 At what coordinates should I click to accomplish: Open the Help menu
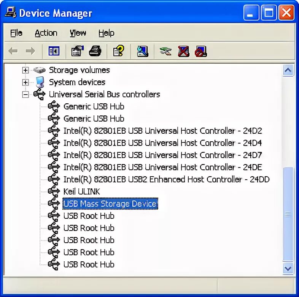coord(106,33)
